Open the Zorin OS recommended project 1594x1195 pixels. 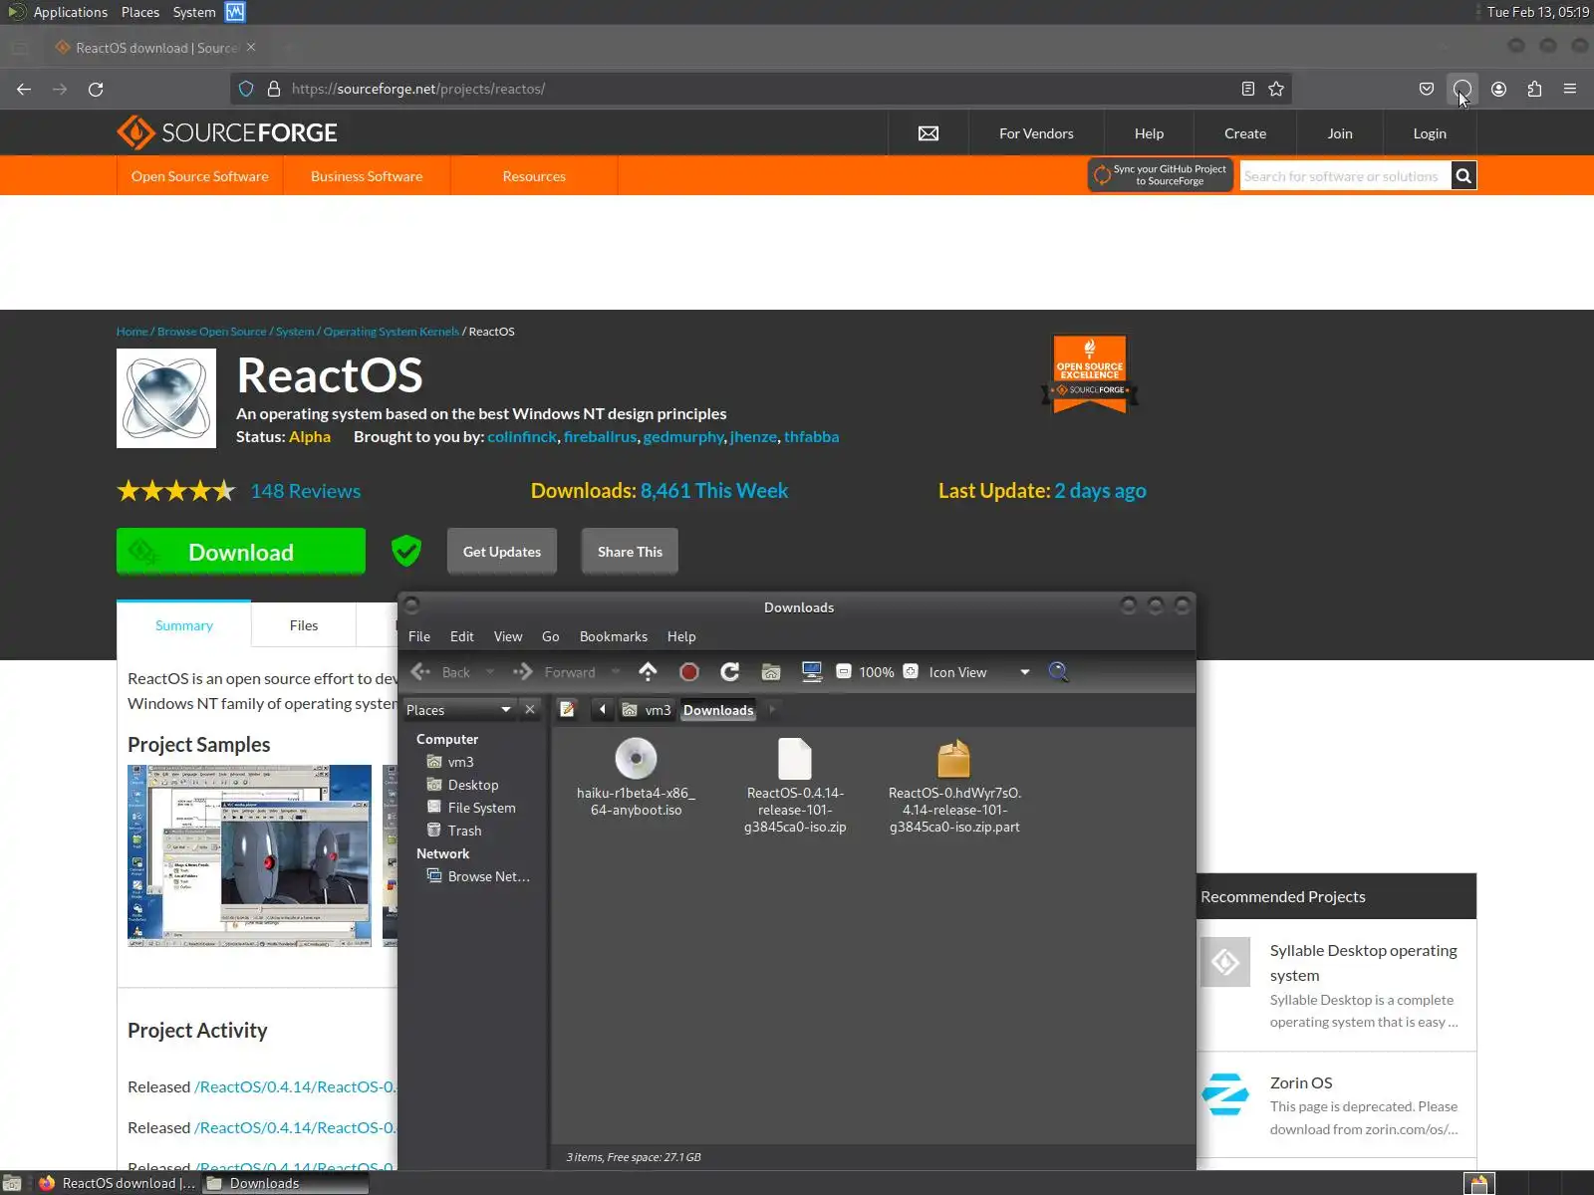(1301, 1082)
